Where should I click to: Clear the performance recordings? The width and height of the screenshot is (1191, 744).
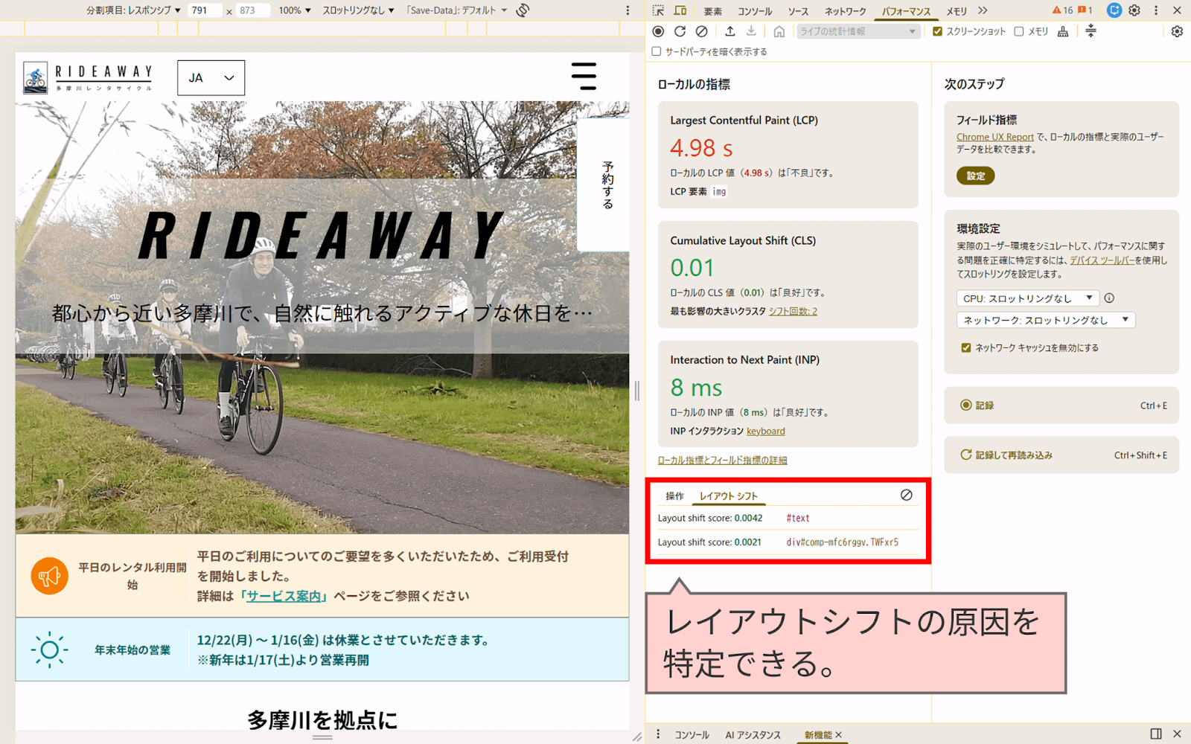(700, 31)
